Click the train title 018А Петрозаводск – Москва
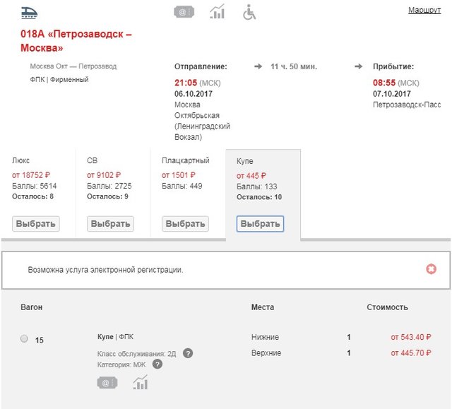452x409 pixels. click(x=76, y=41)
